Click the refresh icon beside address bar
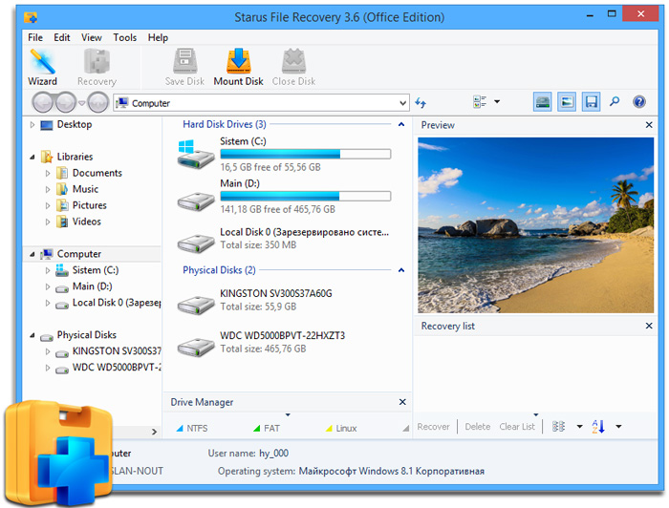 (421, 102)
